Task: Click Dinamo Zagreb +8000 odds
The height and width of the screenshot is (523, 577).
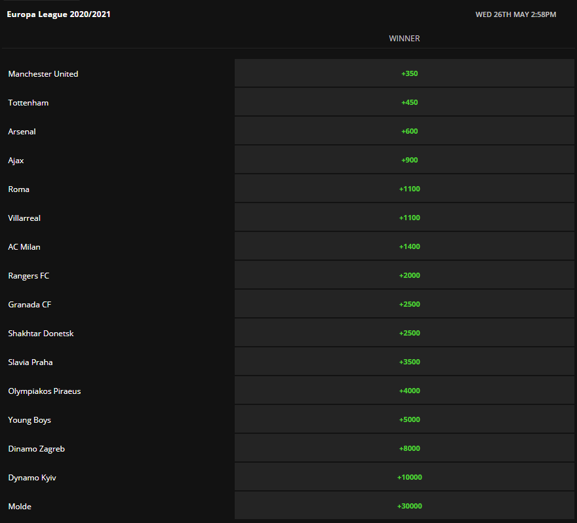Action: (405, 448)
